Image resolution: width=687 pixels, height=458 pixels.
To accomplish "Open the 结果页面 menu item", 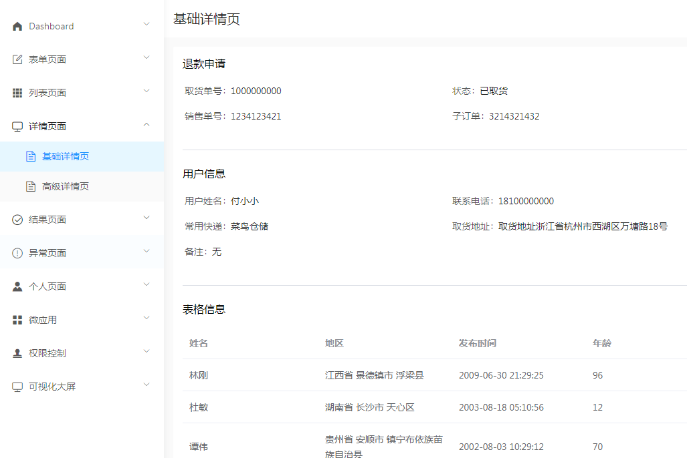I will point(82,220).
